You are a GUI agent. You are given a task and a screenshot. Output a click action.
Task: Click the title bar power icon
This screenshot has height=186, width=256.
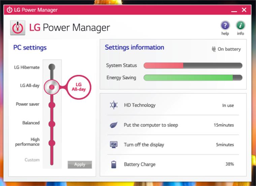point(9,10)
